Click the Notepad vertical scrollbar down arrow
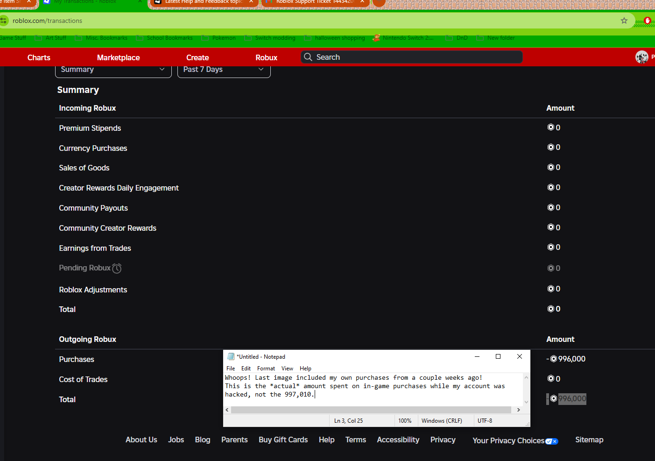 (526, 402)
